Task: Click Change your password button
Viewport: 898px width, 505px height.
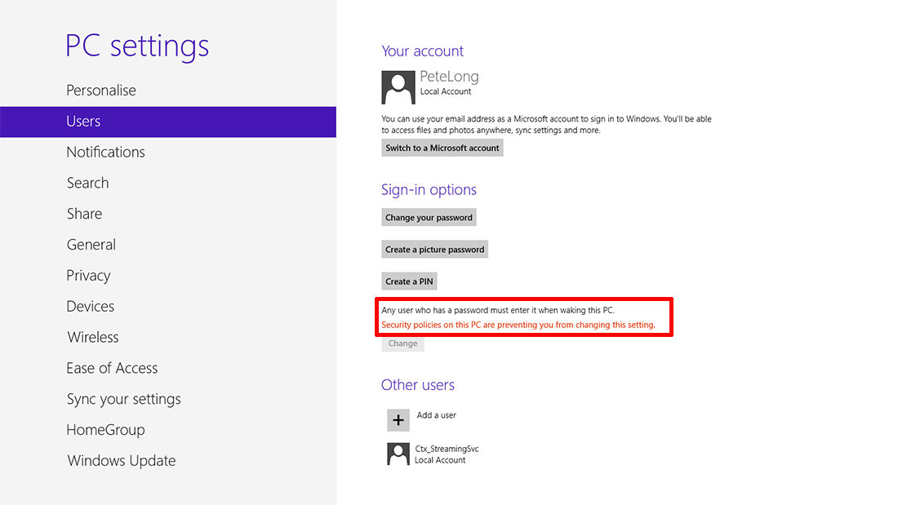Action: point(429,218)
